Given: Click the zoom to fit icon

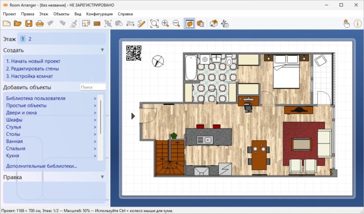Looking at the screenshot, I should (x=154, y=24).
